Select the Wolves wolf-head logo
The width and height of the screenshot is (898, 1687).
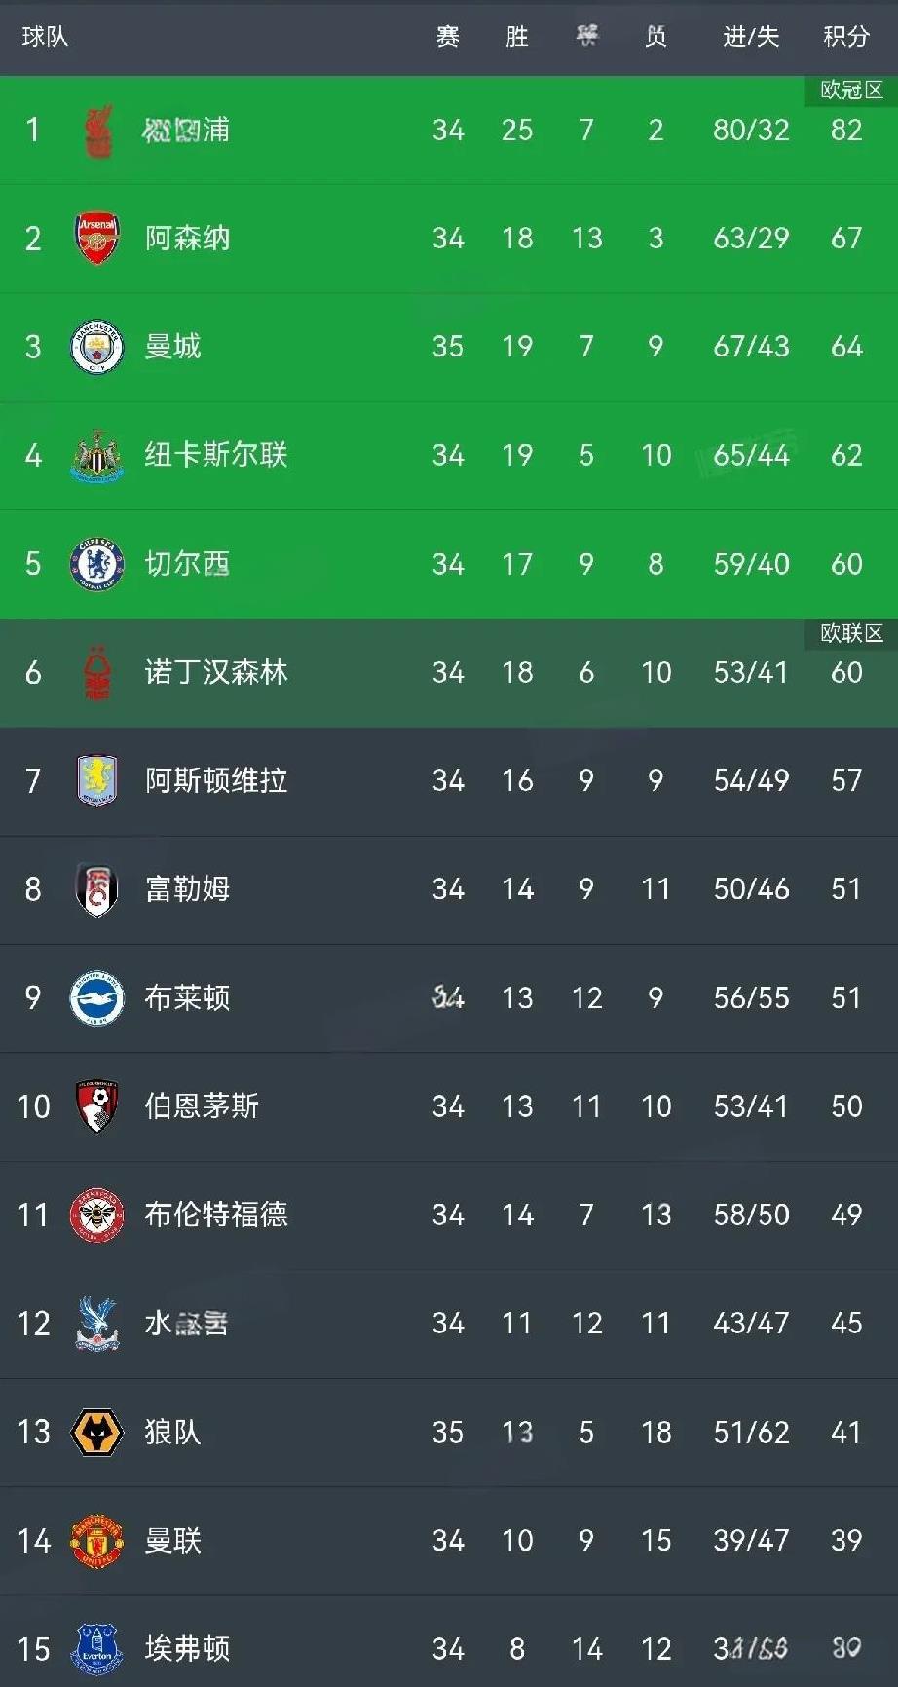pos(96,1433)
